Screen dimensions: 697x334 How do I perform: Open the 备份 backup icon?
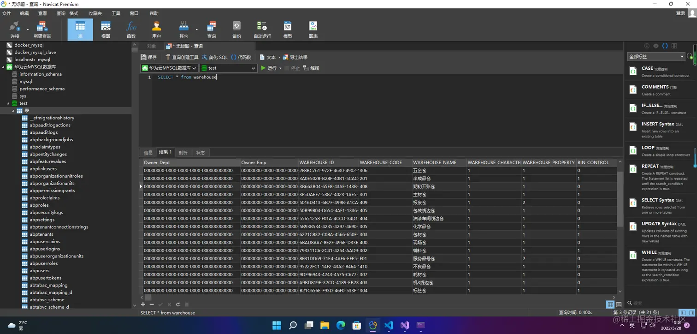click(x=236, y=30)
